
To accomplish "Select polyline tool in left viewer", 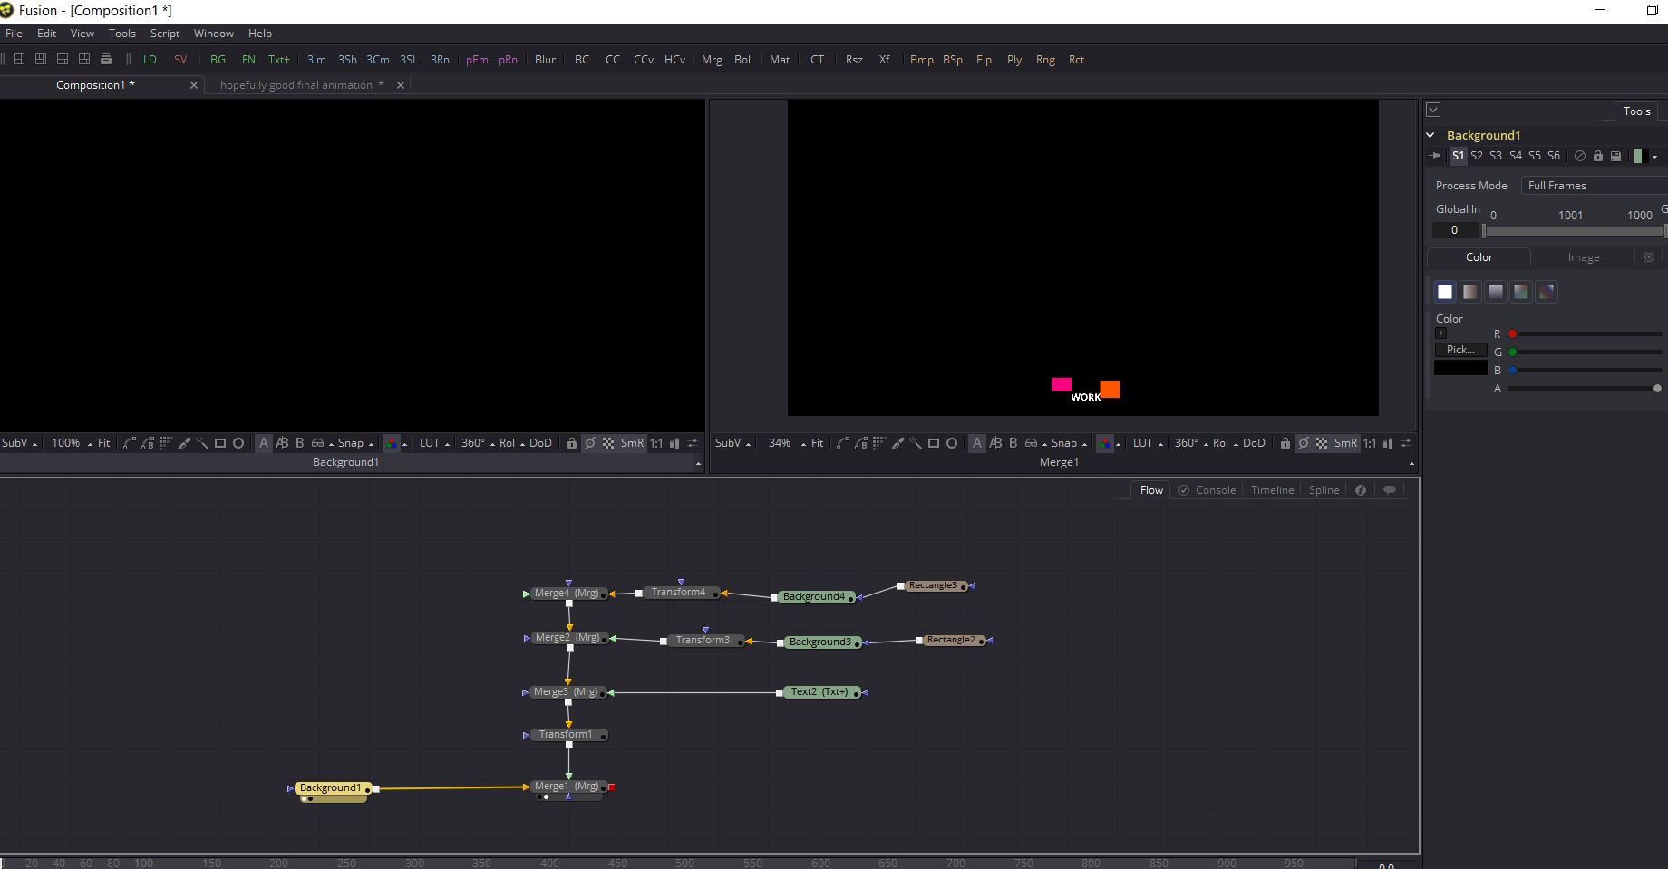I will click(x=129, y=443).
